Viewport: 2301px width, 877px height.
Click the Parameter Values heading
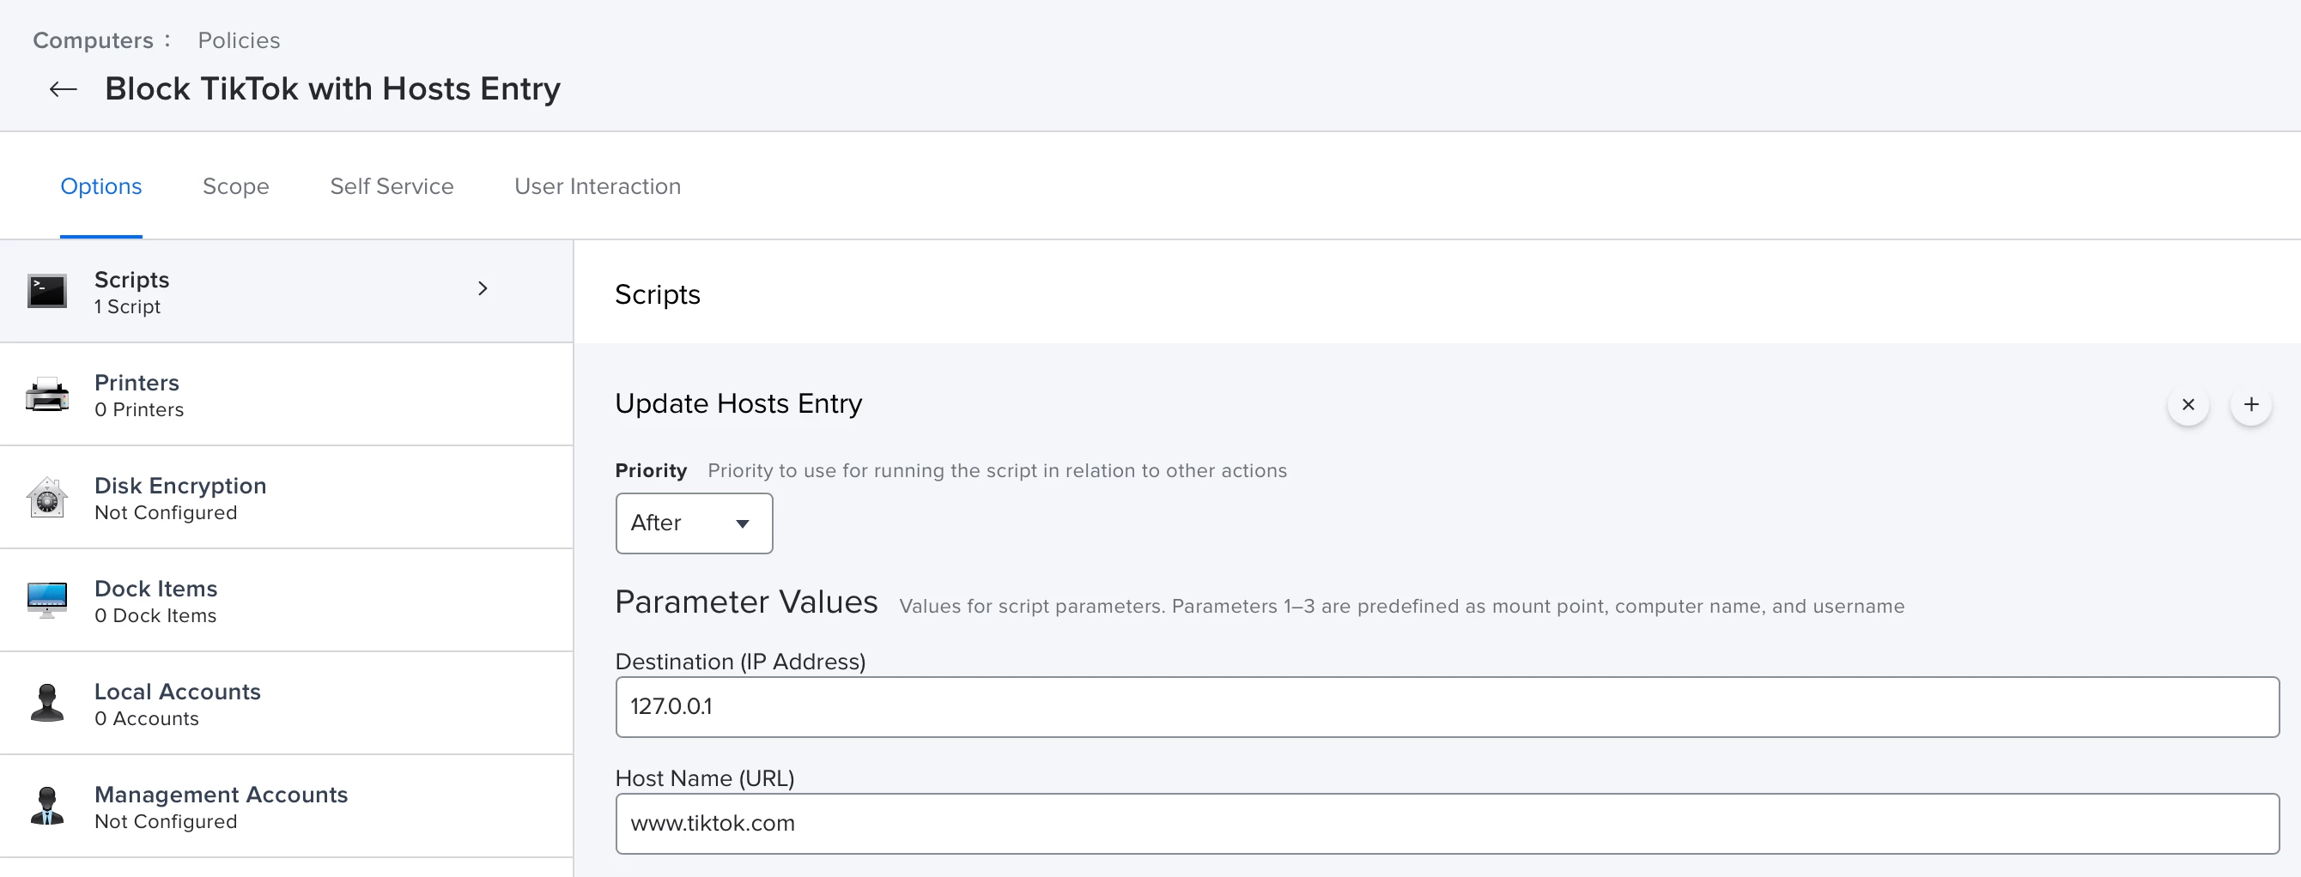click(747, 602)
